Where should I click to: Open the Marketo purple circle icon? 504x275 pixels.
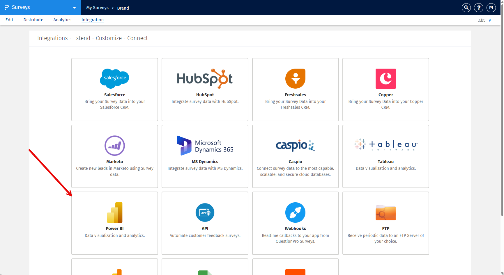pos(114,146)
